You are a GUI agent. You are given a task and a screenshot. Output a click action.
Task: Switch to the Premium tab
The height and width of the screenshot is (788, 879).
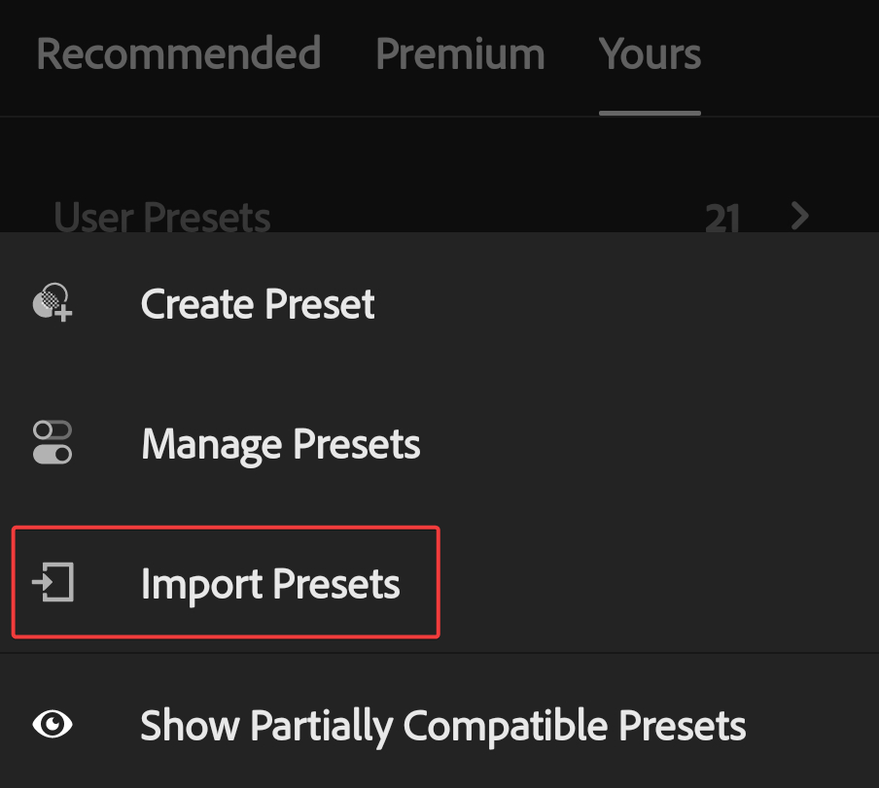click(460, 54)
